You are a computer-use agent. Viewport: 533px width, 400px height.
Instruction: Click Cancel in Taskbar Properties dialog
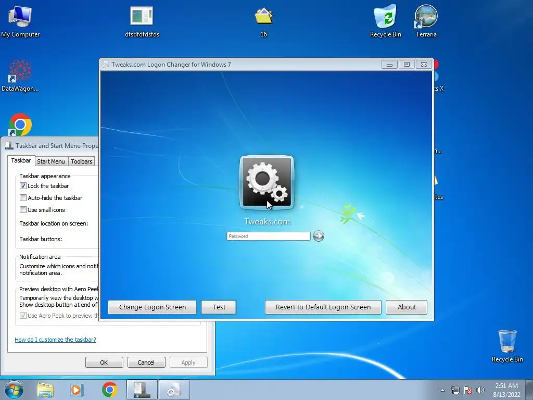coord(146,362)
